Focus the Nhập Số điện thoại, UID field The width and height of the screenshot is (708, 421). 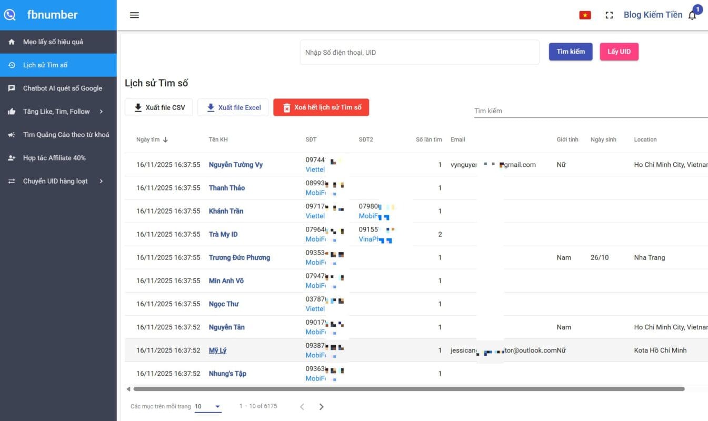click(420, 52)
